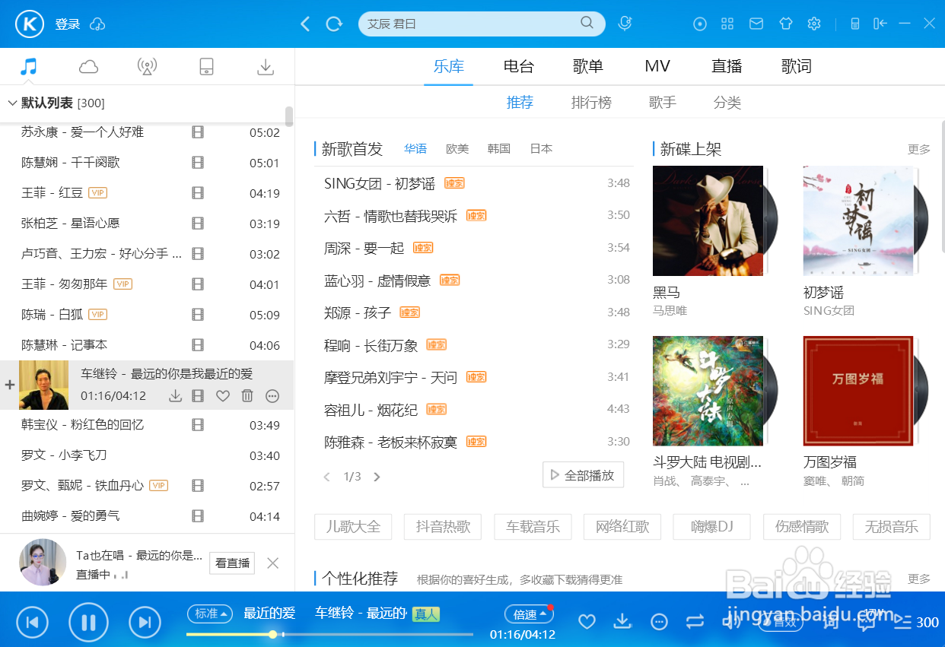The height and width of the screenshot is (647, 945).
Task: Toggle repeat loop mode in player bar
Action: click(x=695, y=621)
